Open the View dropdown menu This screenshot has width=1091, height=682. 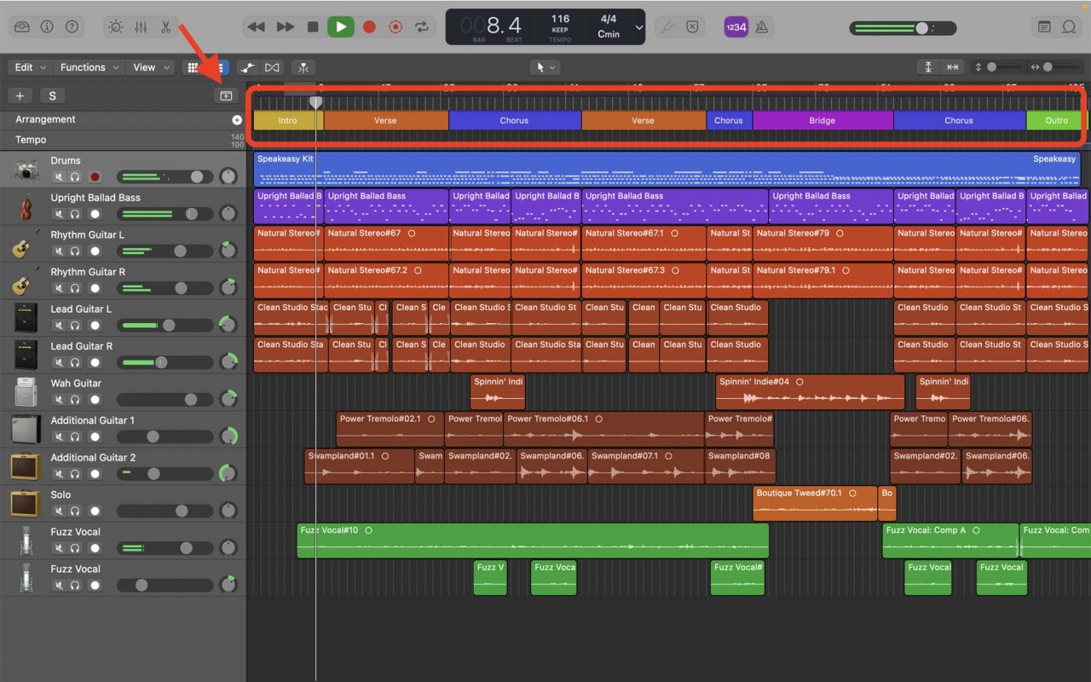pyautogui.click(x=150, y=67)
